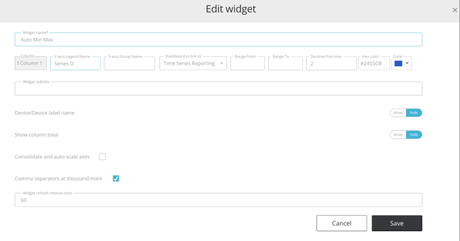Click the Range To field
Image resolution: width=460 pixels, height=241 pixels.
coord(285,63)
